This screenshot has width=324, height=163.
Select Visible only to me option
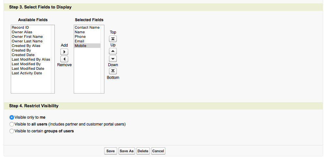[12, 117]
